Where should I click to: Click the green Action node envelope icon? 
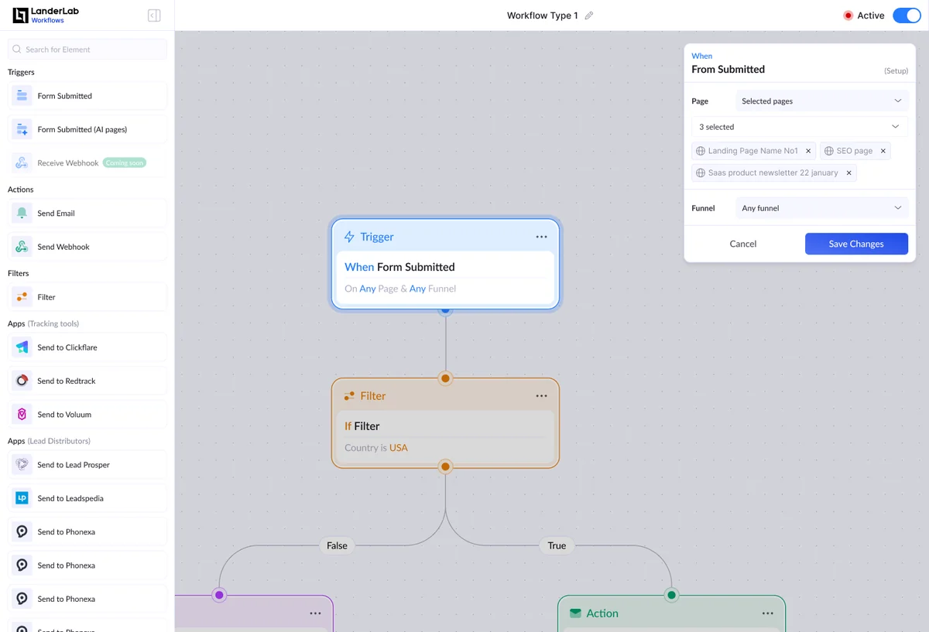pyautogui.click(x=575, y=613)
